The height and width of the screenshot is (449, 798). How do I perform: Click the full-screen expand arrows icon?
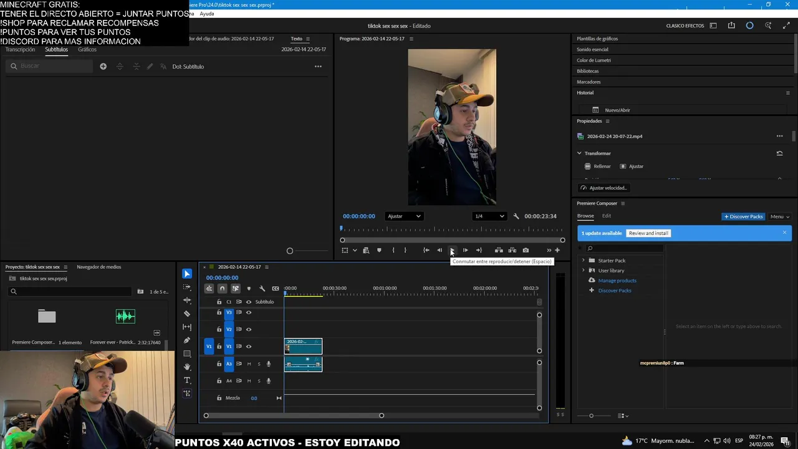(x=786, y=26)
